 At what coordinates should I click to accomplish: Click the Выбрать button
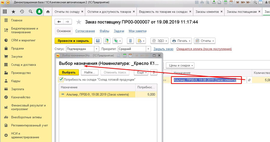coord(69,72)
